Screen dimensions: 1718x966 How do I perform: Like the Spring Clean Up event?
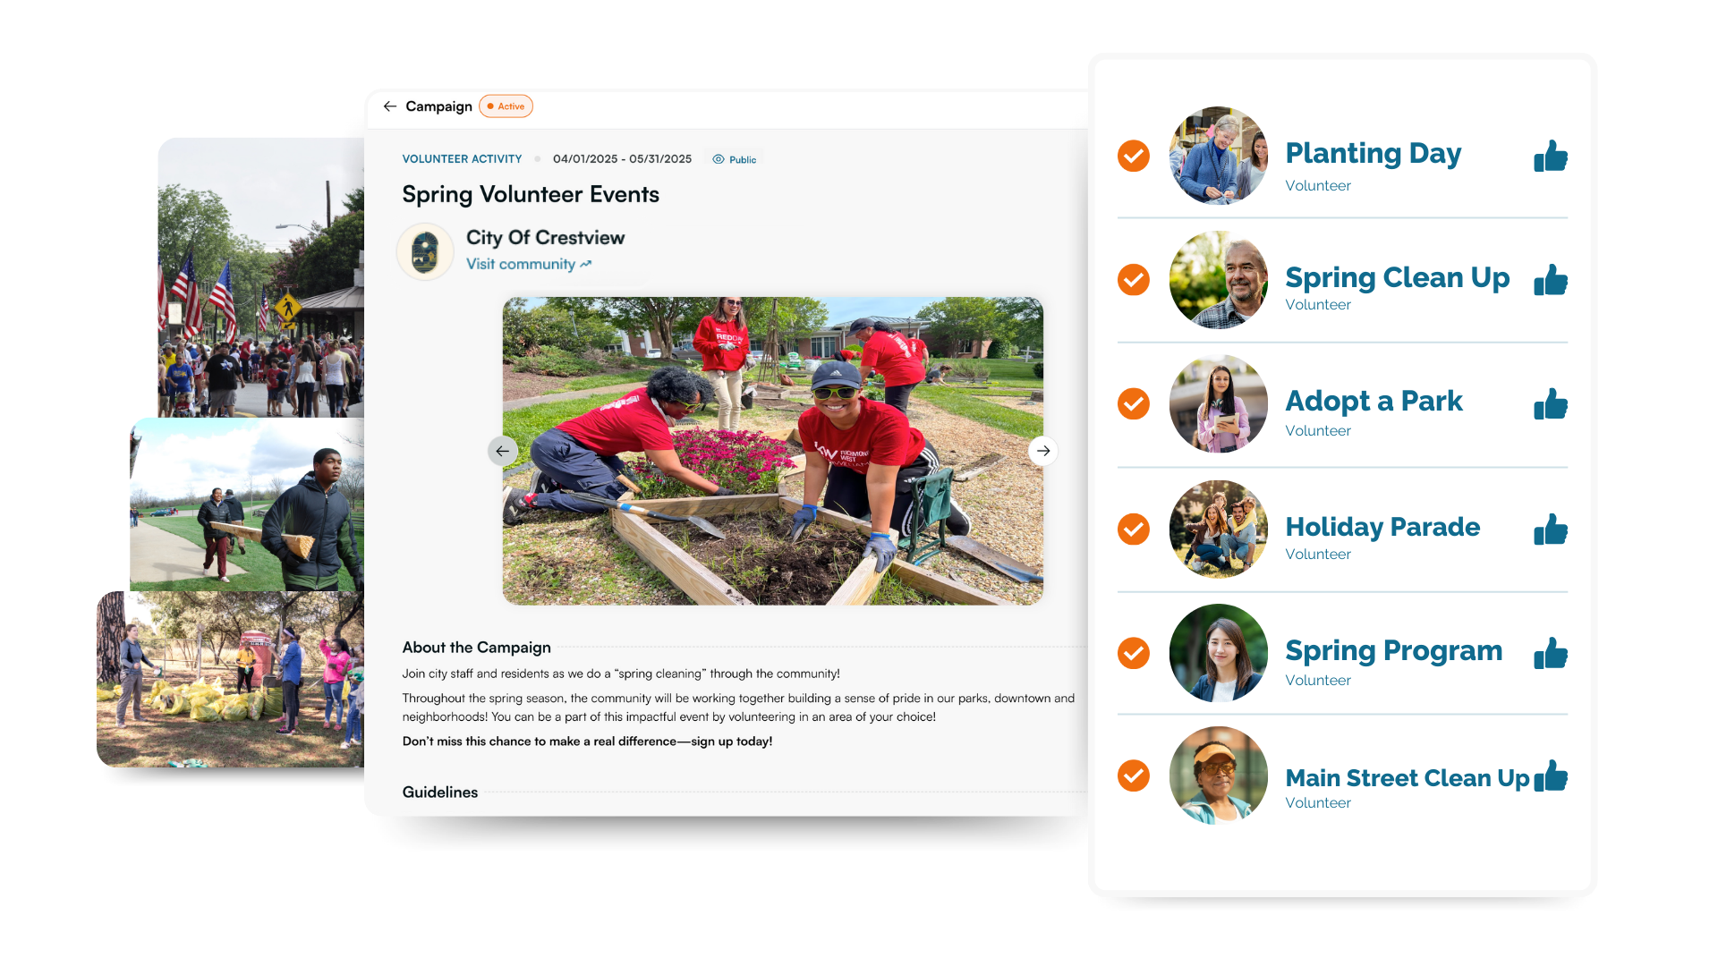[1551, 280]
